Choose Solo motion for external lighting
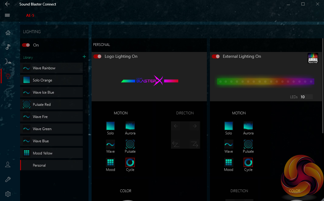 228,126
